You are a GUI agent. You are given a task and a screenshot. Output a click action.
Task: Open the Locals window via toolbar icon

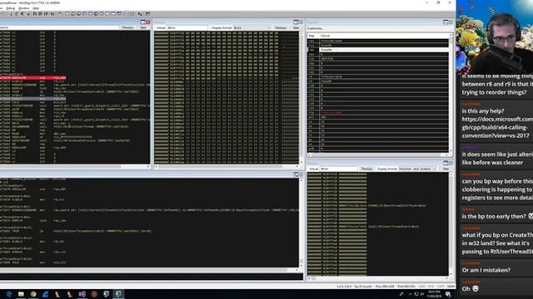(x=78, y=14)
